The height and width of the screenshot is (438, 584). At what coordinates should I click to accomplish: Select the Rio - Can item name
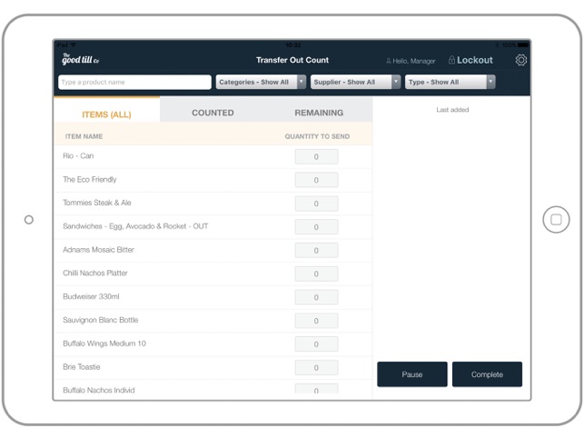(x=78, y=155)
